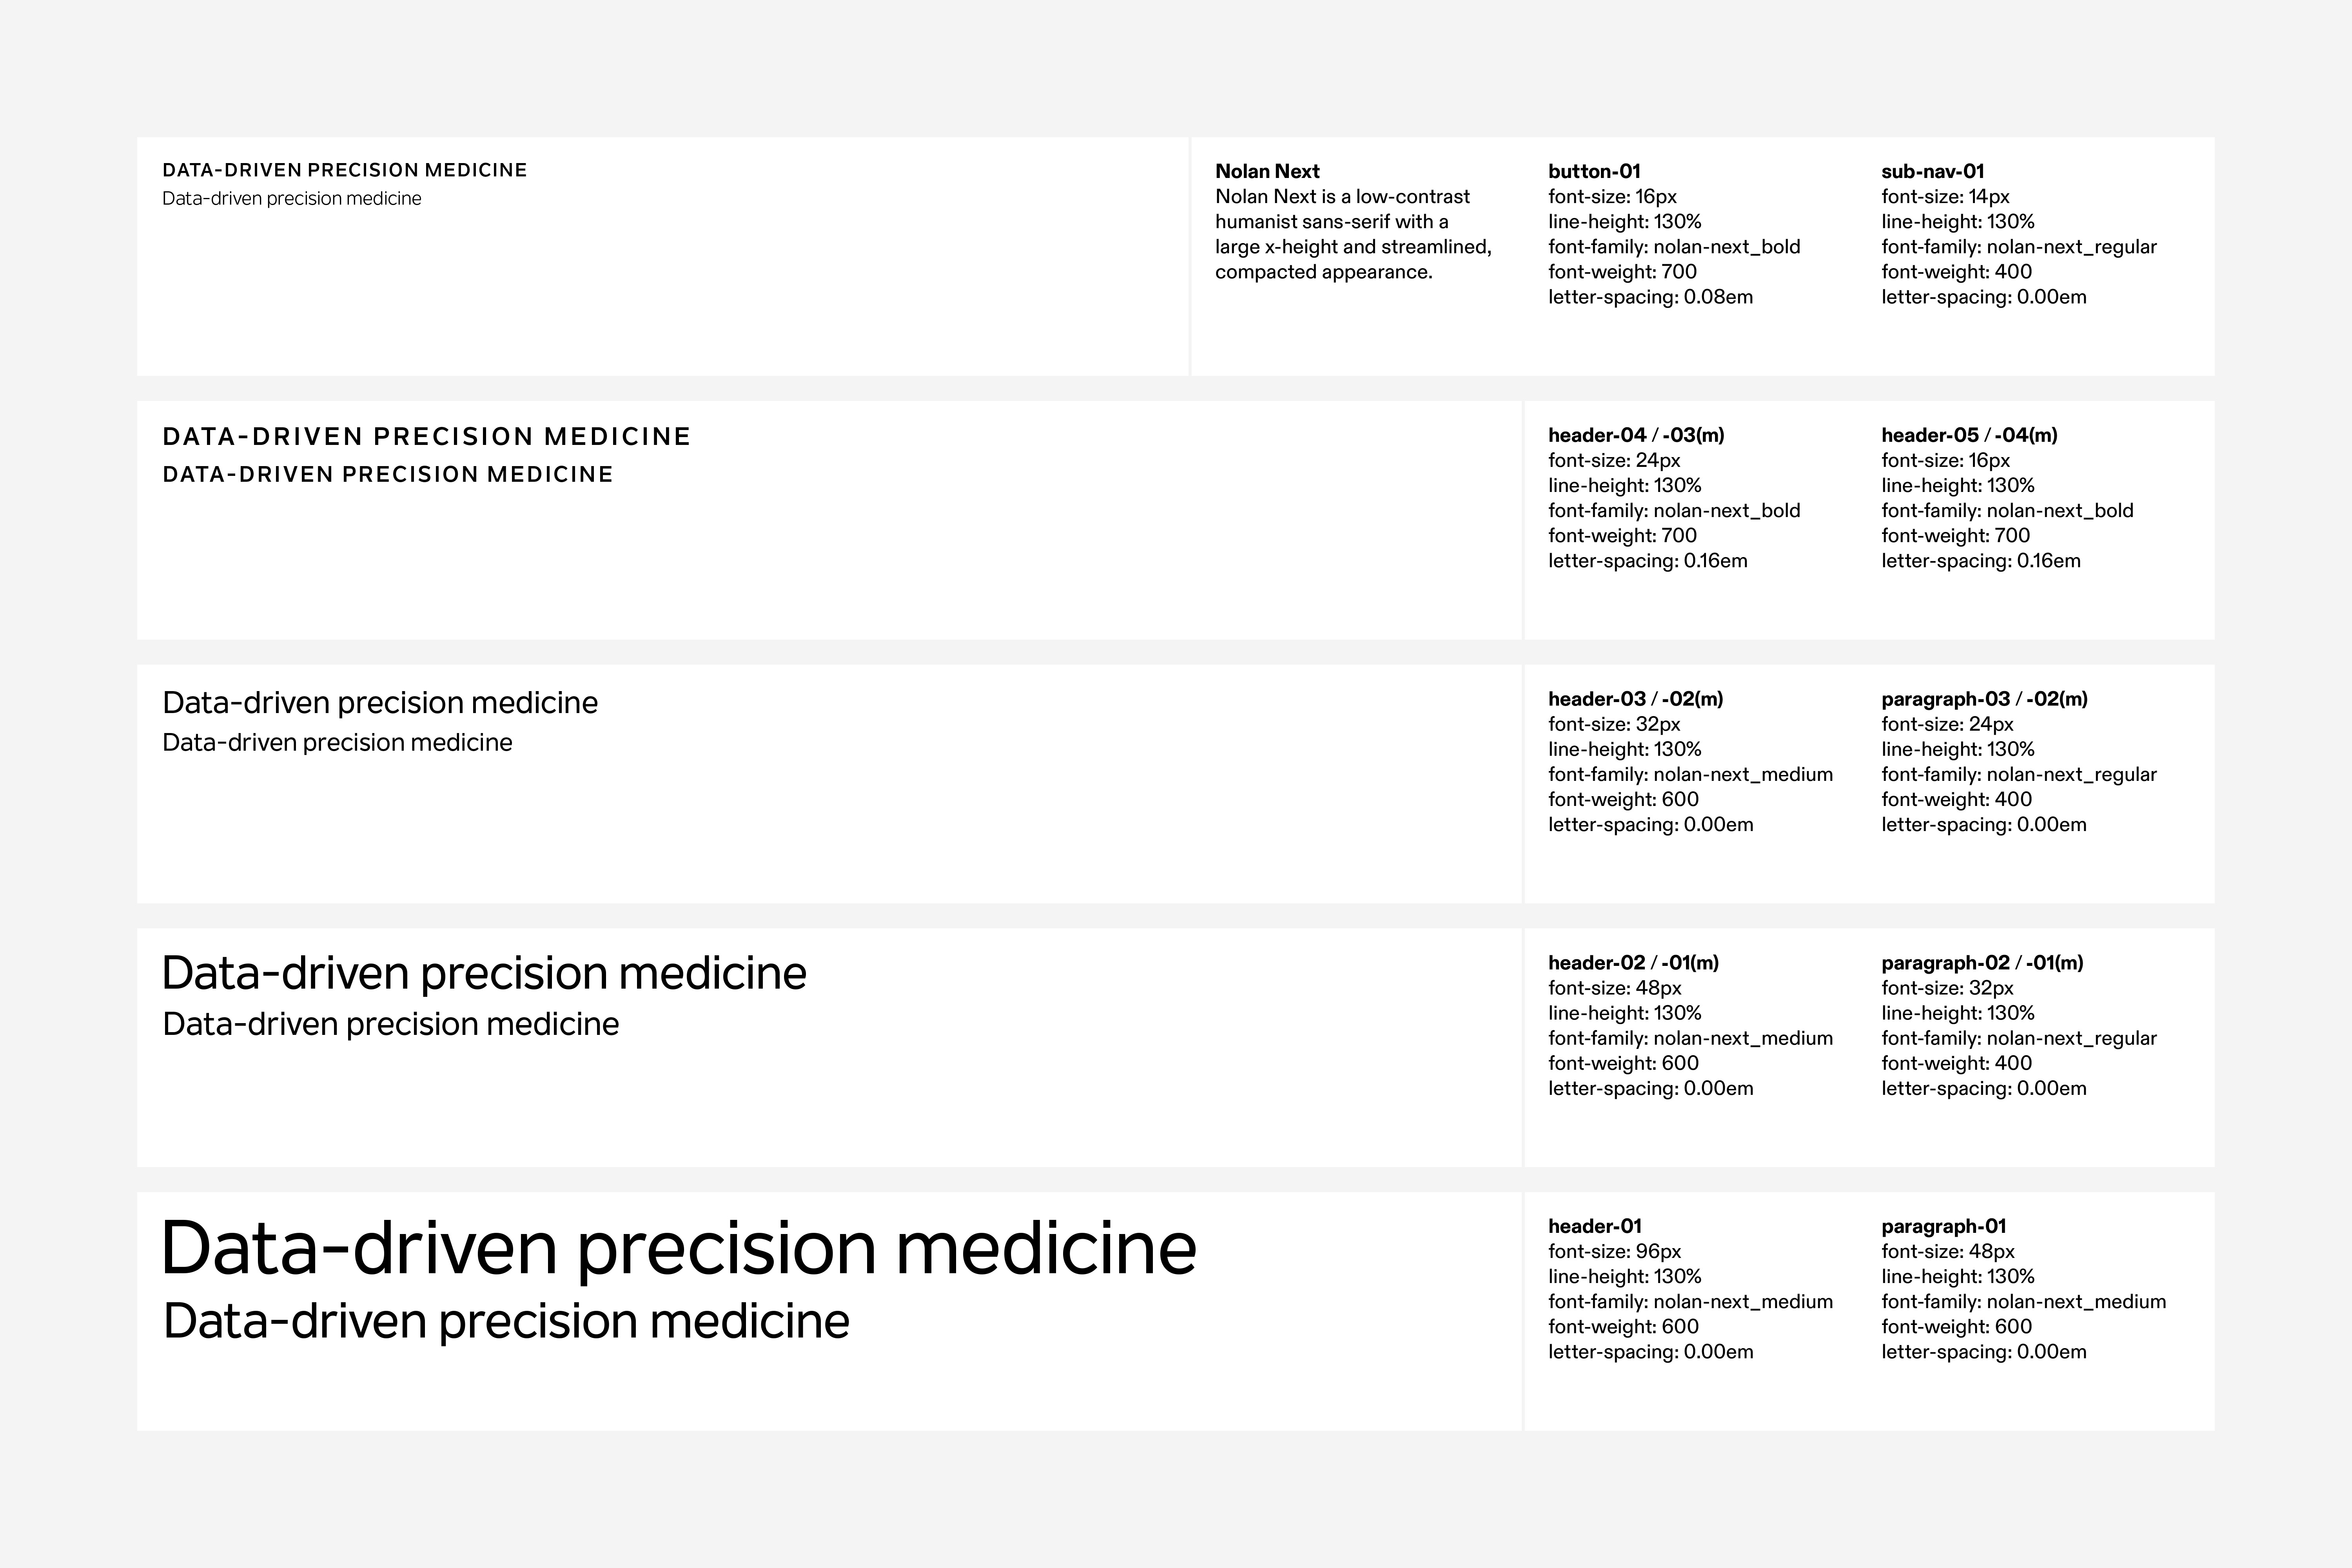Click the "Nolan Next" bold title

[1267, 171]
